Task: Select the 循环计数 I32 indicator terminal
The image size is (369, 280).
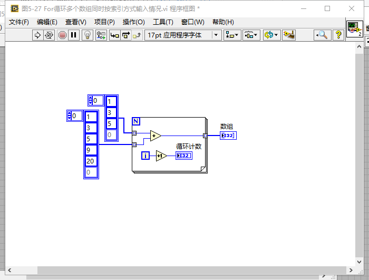Action: coord(184,156)
